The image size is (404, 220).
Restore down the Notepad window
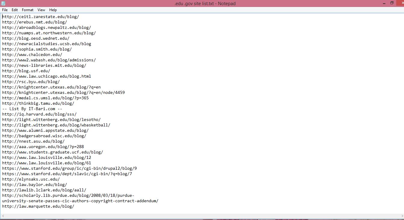pyautogui.click(x=392, y=3)
